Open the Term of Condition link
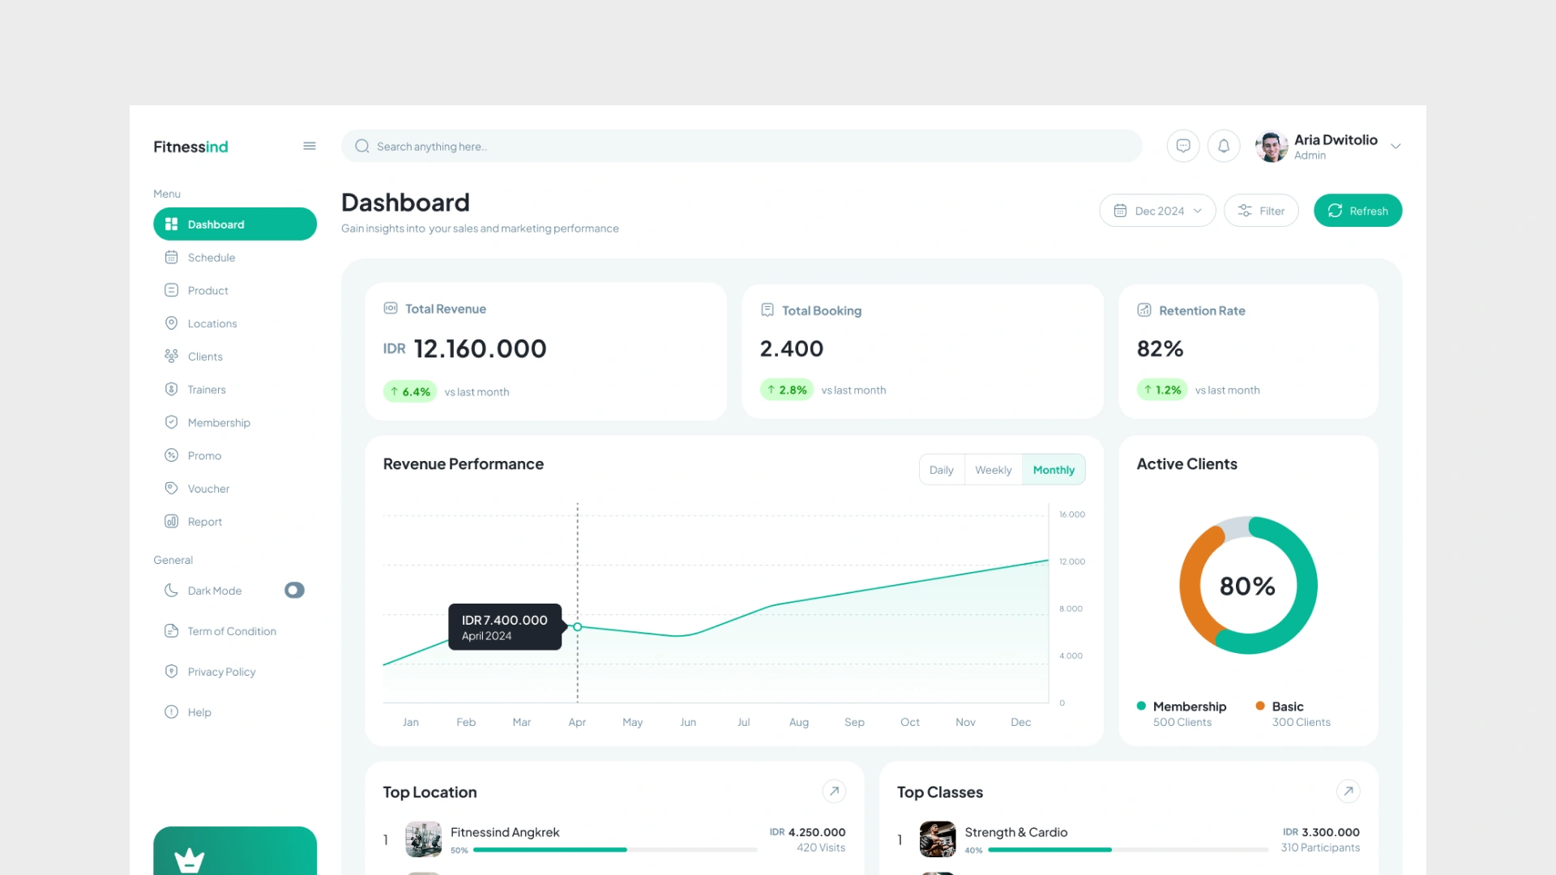This screenshot has width=1556, height=875. pyautogui.click(x=232, y=631)
